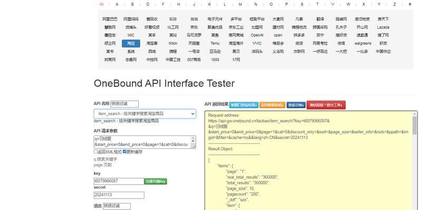Click the API result panel scrollbar
The width and height of the screenshot is (447, 210).
coord(414,160)
